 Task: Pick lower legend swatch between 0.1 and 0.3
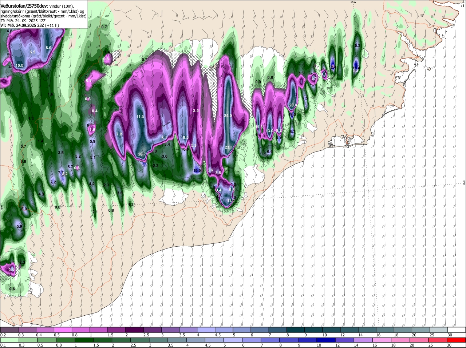click(10, 340)
